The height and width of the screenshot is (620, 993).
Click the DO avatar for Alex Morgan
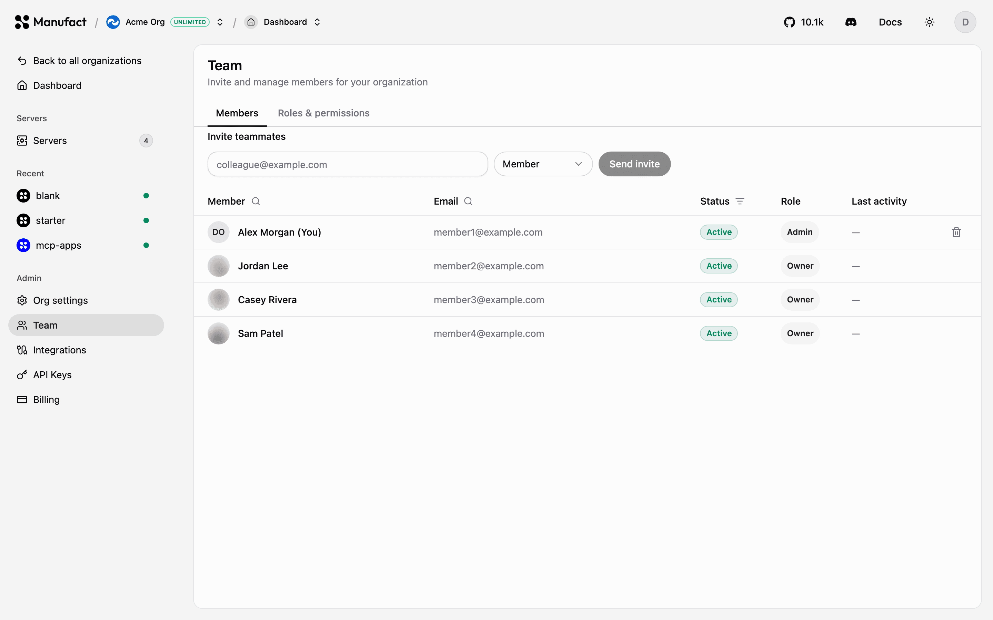(219, 232)
